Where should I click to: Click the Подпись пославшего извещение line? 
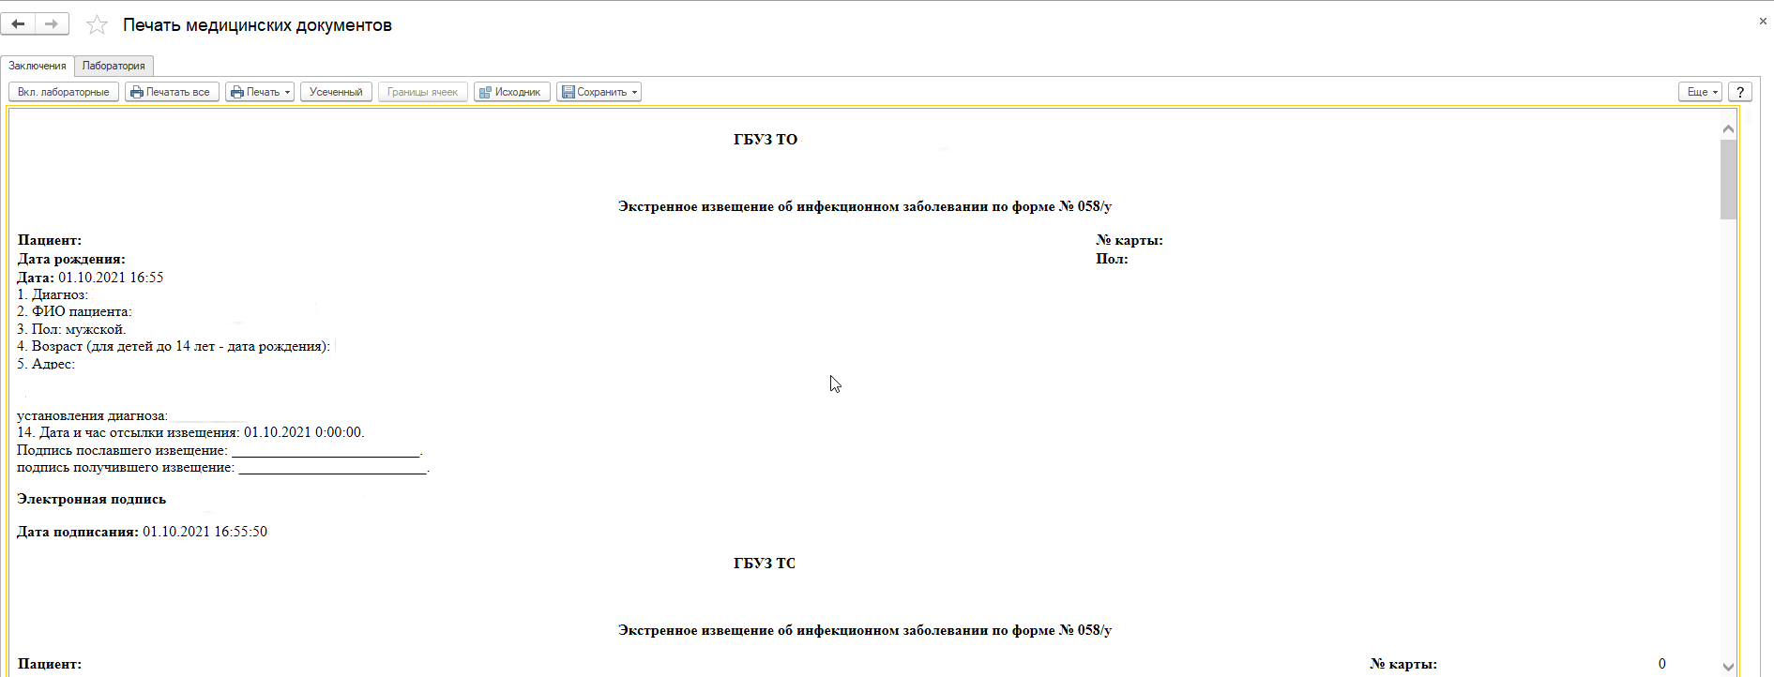(220, 450)
